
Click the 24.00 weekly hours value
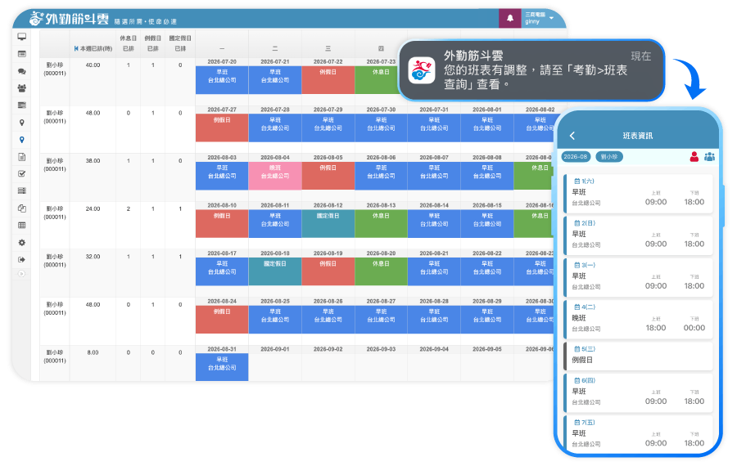coord(93,208)
